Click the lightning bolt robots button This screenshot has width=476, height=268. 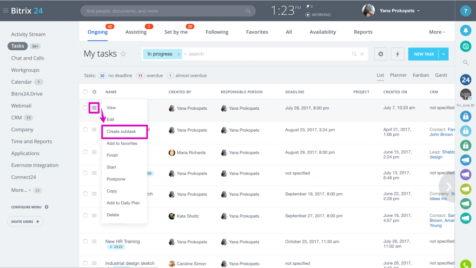(x=397, y=54)
